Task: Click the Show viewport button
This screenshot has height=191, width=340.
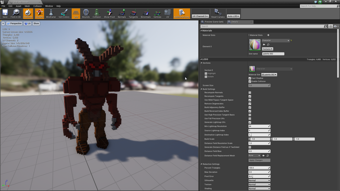Action: [36, 23]
